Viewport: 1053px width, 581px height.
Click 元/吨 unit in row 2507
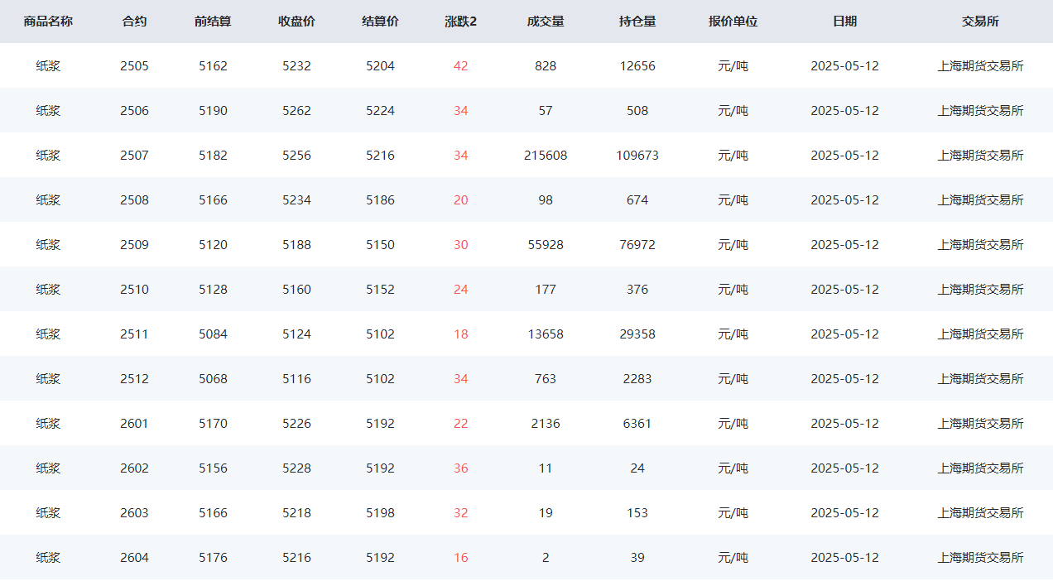733,156
